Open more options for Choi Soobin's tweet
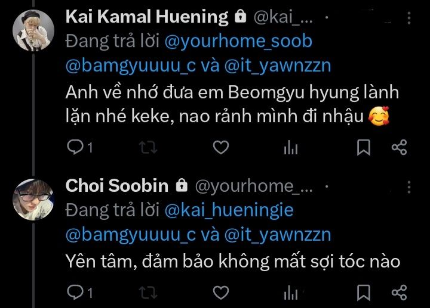The image size is (430, 308). coord(409,188)
